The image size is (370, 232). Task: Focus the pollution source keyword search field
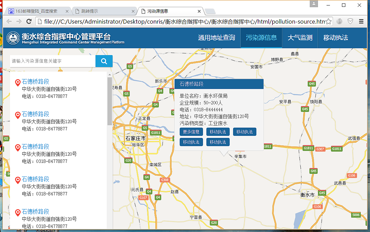pos(53,61)
